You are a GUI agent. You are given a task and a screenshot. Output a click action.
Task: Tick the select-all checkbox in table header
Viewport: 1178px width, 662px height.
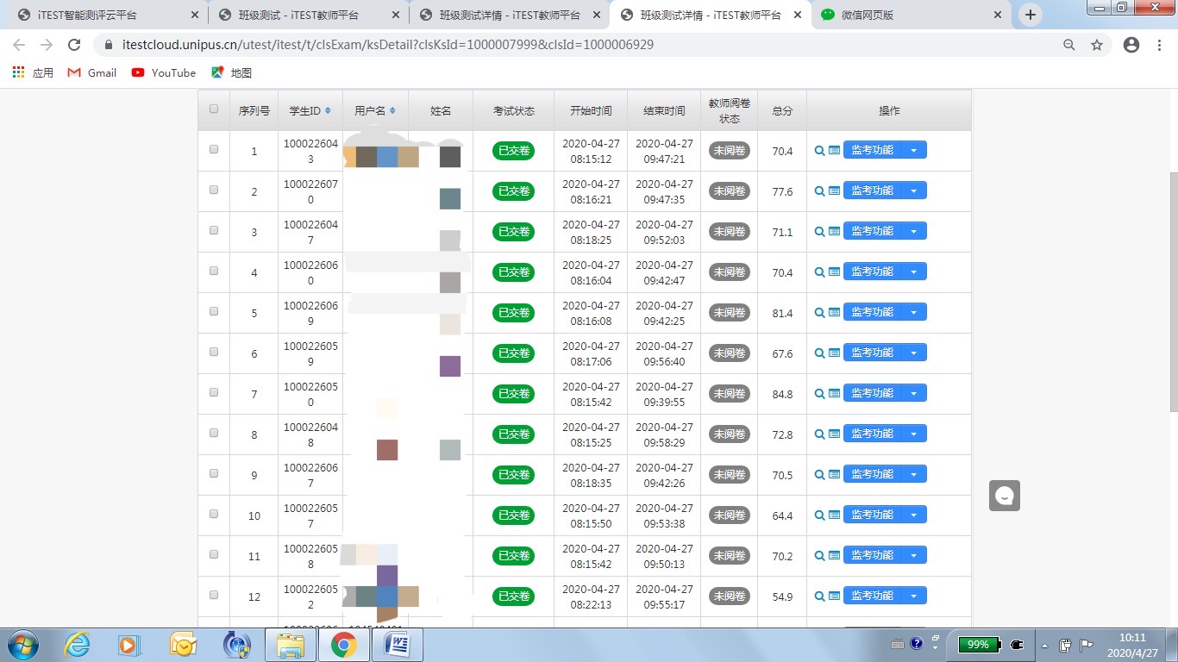pyautogui.click(x=214, y=109)
